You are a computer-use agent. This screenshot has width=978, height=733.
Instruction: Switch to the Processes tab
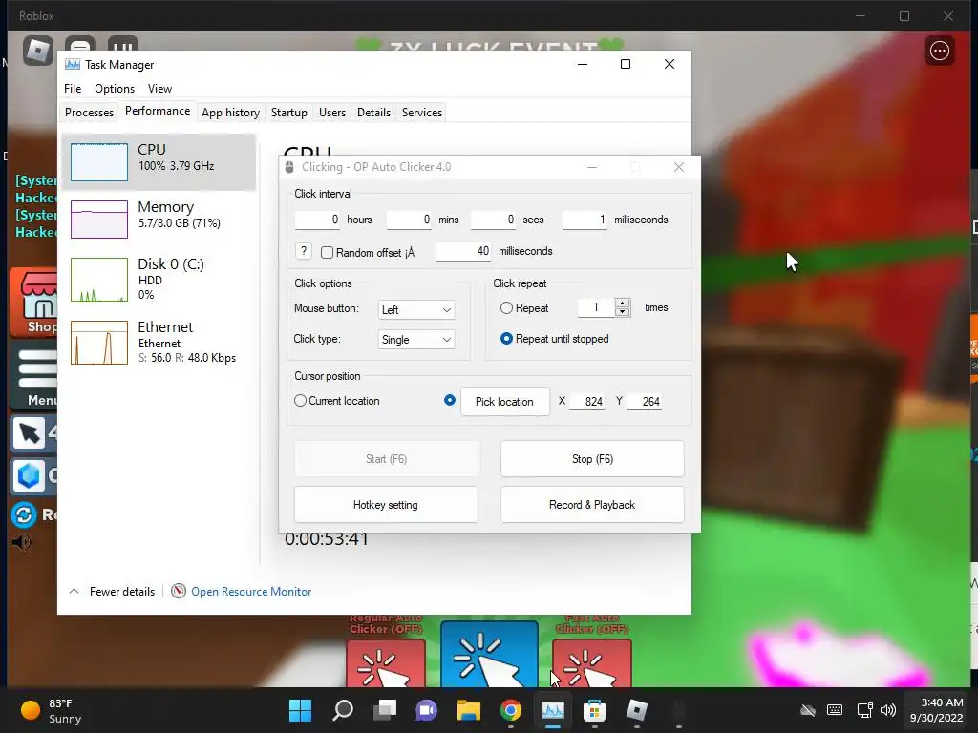[x=89, y=113]
